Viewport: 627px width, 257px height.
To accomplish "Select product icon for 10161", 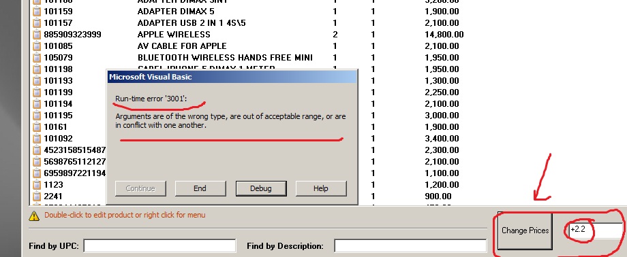I will [x=37, y=127].
